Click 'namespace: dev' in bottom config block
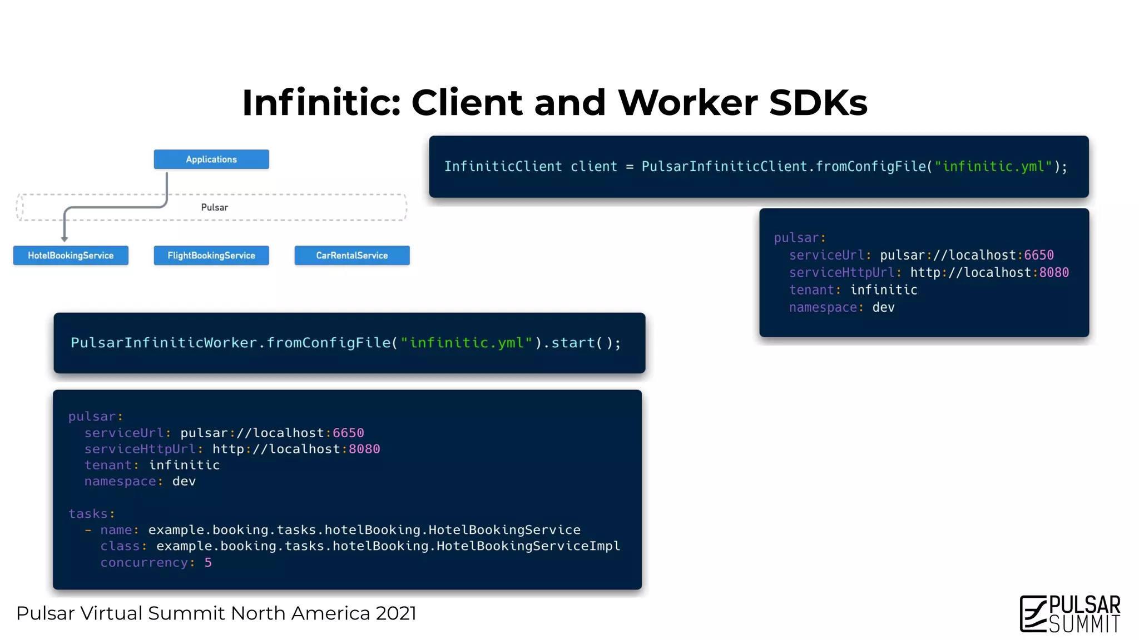Viewport: 1139px width, 640px height. tap(140, 481)
